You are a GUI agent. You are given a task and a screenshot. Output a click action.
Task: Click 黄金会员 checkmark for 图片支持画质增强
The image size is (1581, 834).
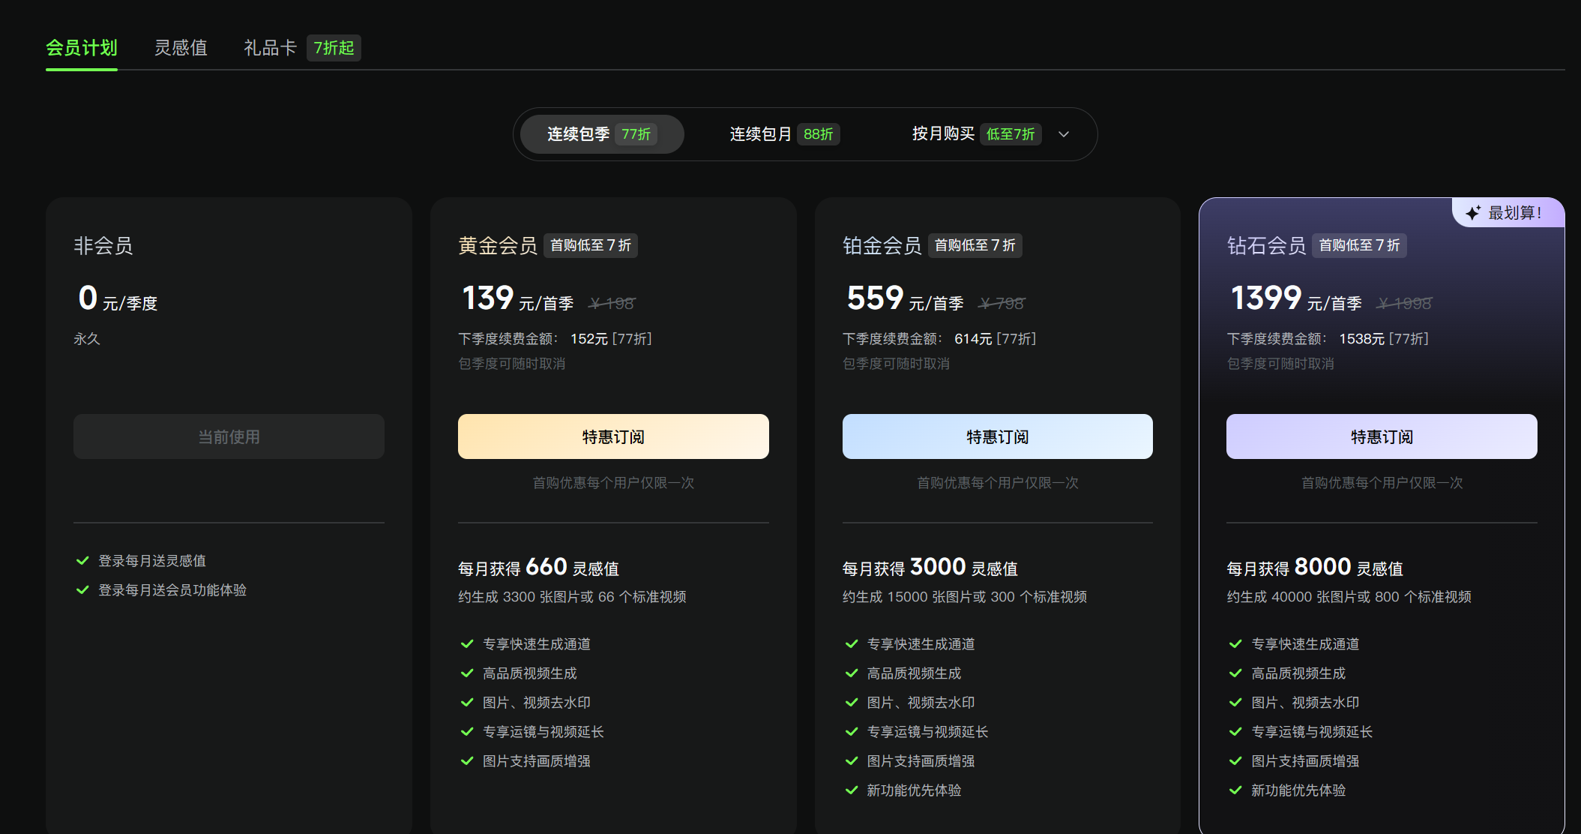tap(467, 760)
